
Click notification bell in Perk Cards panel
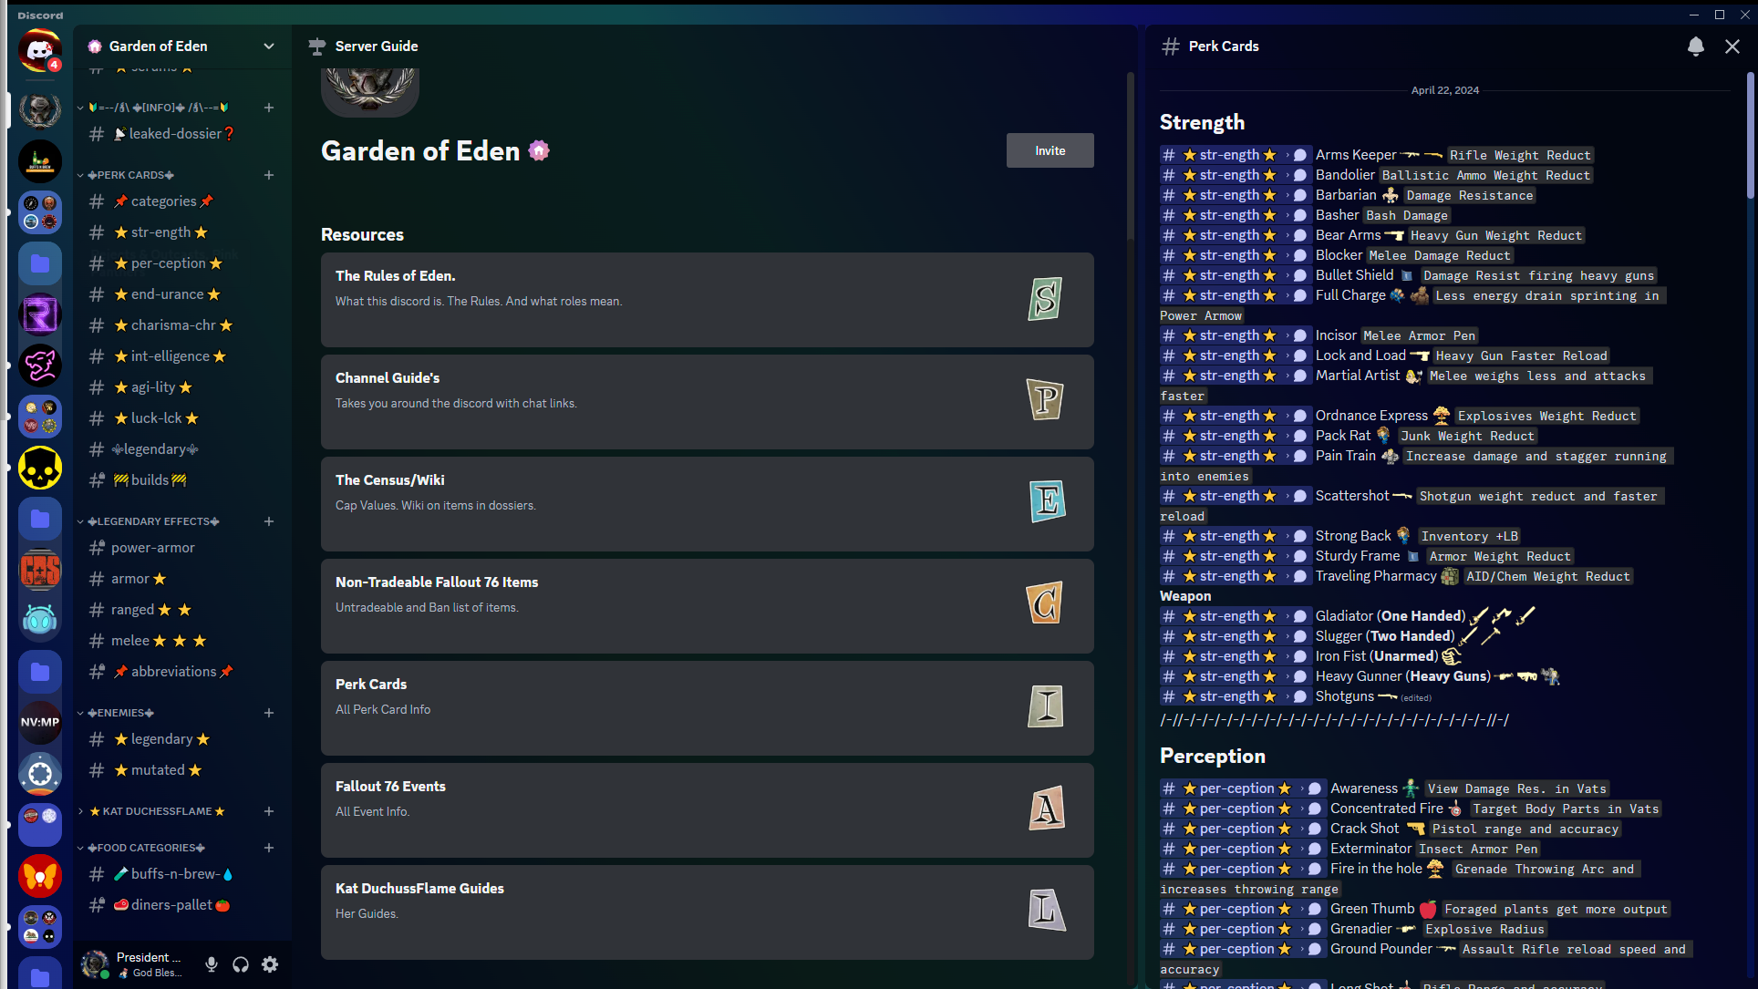pos(1696,46)
